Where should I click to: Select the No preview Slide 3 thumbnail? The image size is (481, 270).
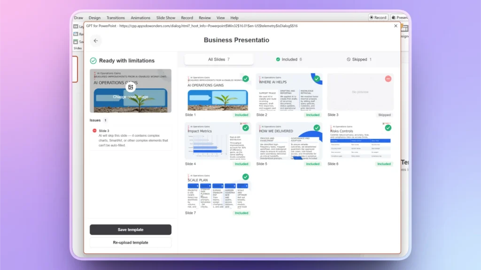[360, 92]
